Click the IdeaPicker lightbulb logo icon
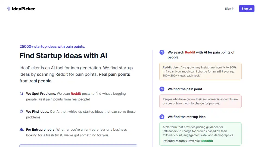 [9, 9]
